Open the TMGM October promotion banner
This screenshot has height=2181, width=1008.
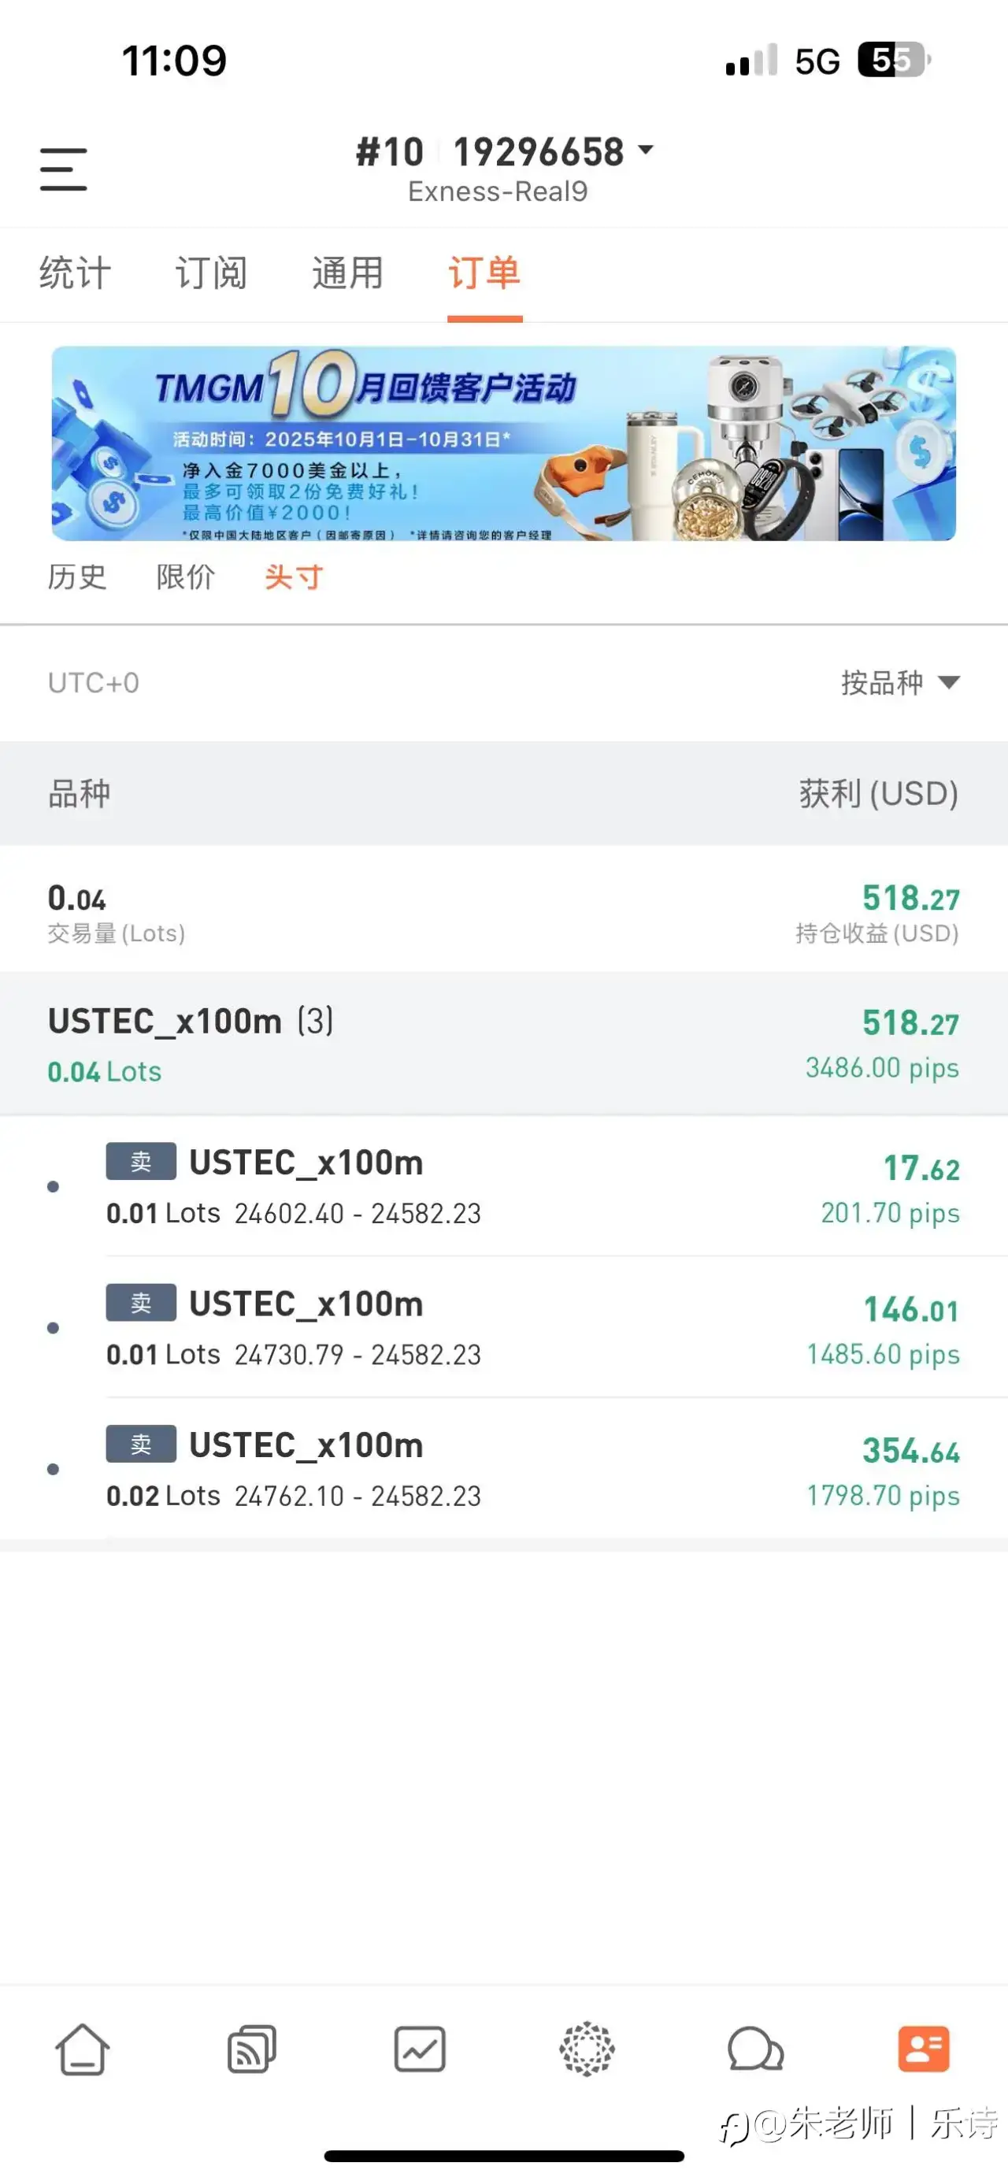coord(503,443)
